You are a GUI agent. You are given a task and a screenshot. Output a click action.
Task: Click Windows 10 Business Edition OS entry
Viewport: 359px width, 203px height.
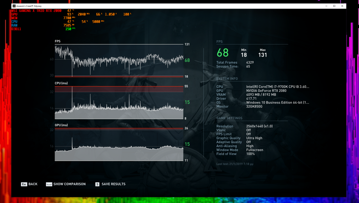coord(278,103)
